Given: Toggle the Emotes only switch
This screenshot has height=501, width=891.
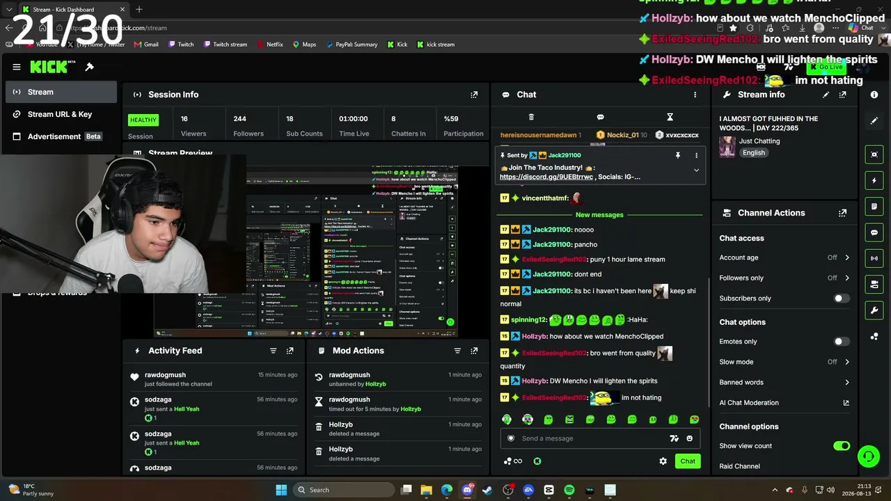Looking at the screenshot, I should 842,342.
